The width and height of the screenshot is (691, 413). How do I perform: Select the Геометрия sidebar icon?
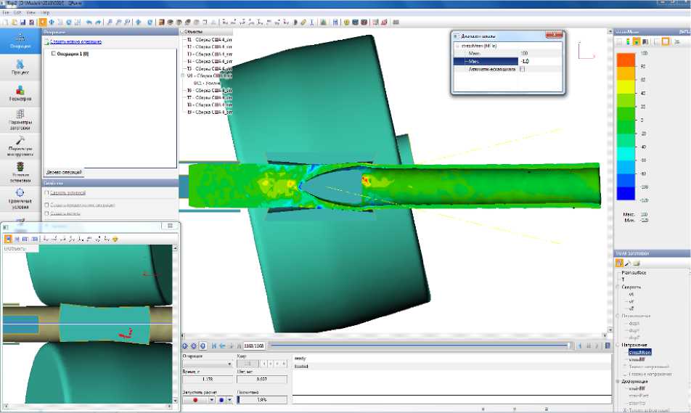point(20,93)
